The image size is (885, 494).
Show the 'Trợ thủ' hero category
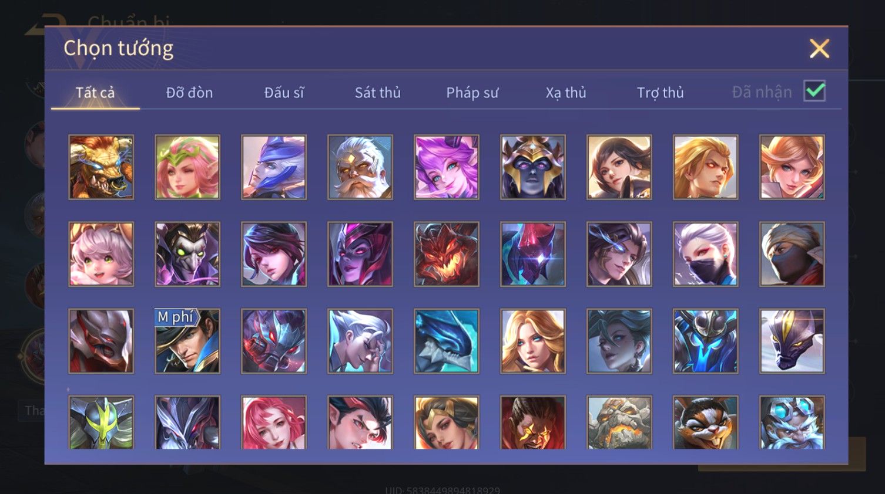tap(661, 93)
